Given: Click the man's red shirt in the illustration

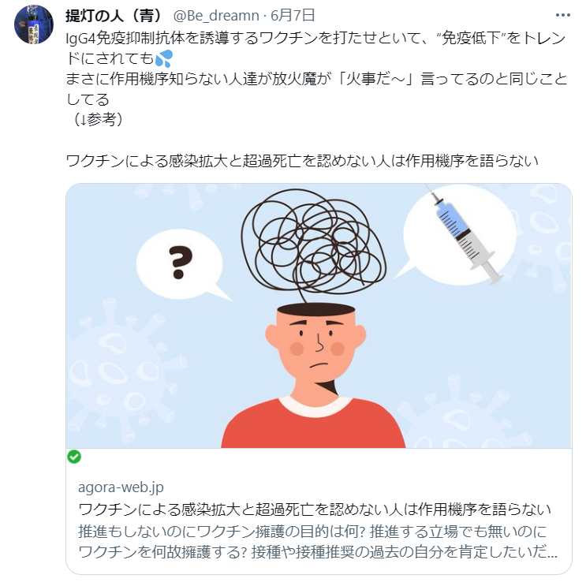Looking at the screenshot, I should tap(313, 424).
